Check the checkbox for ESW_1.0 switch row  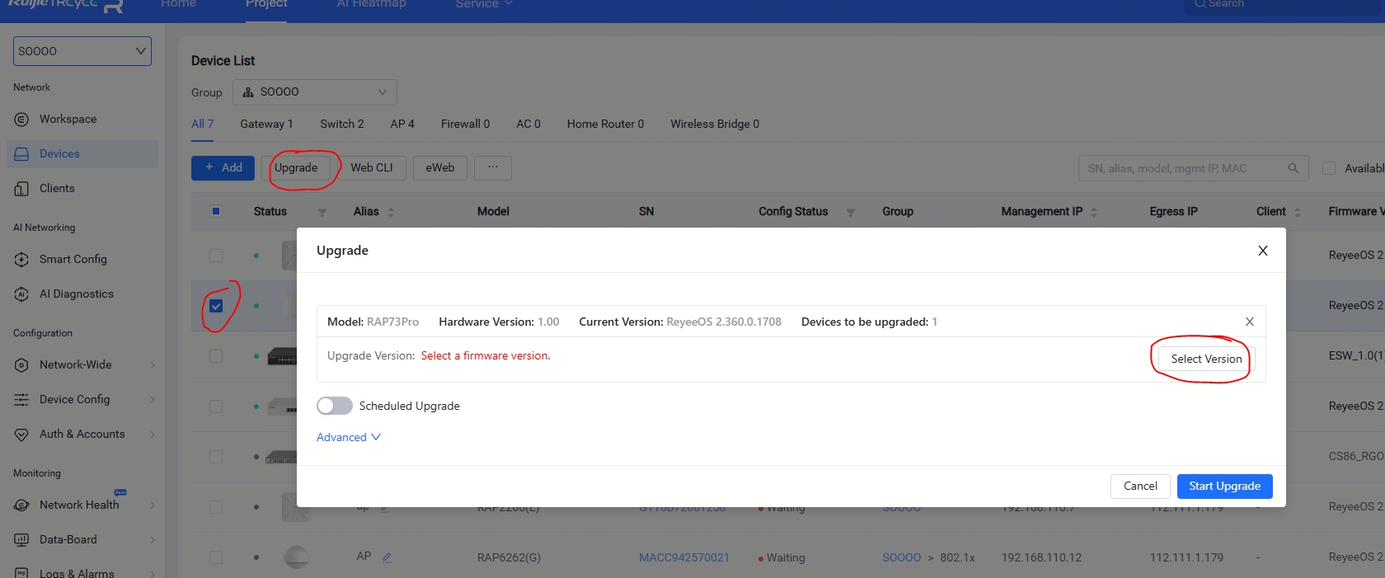click(216, 356)
